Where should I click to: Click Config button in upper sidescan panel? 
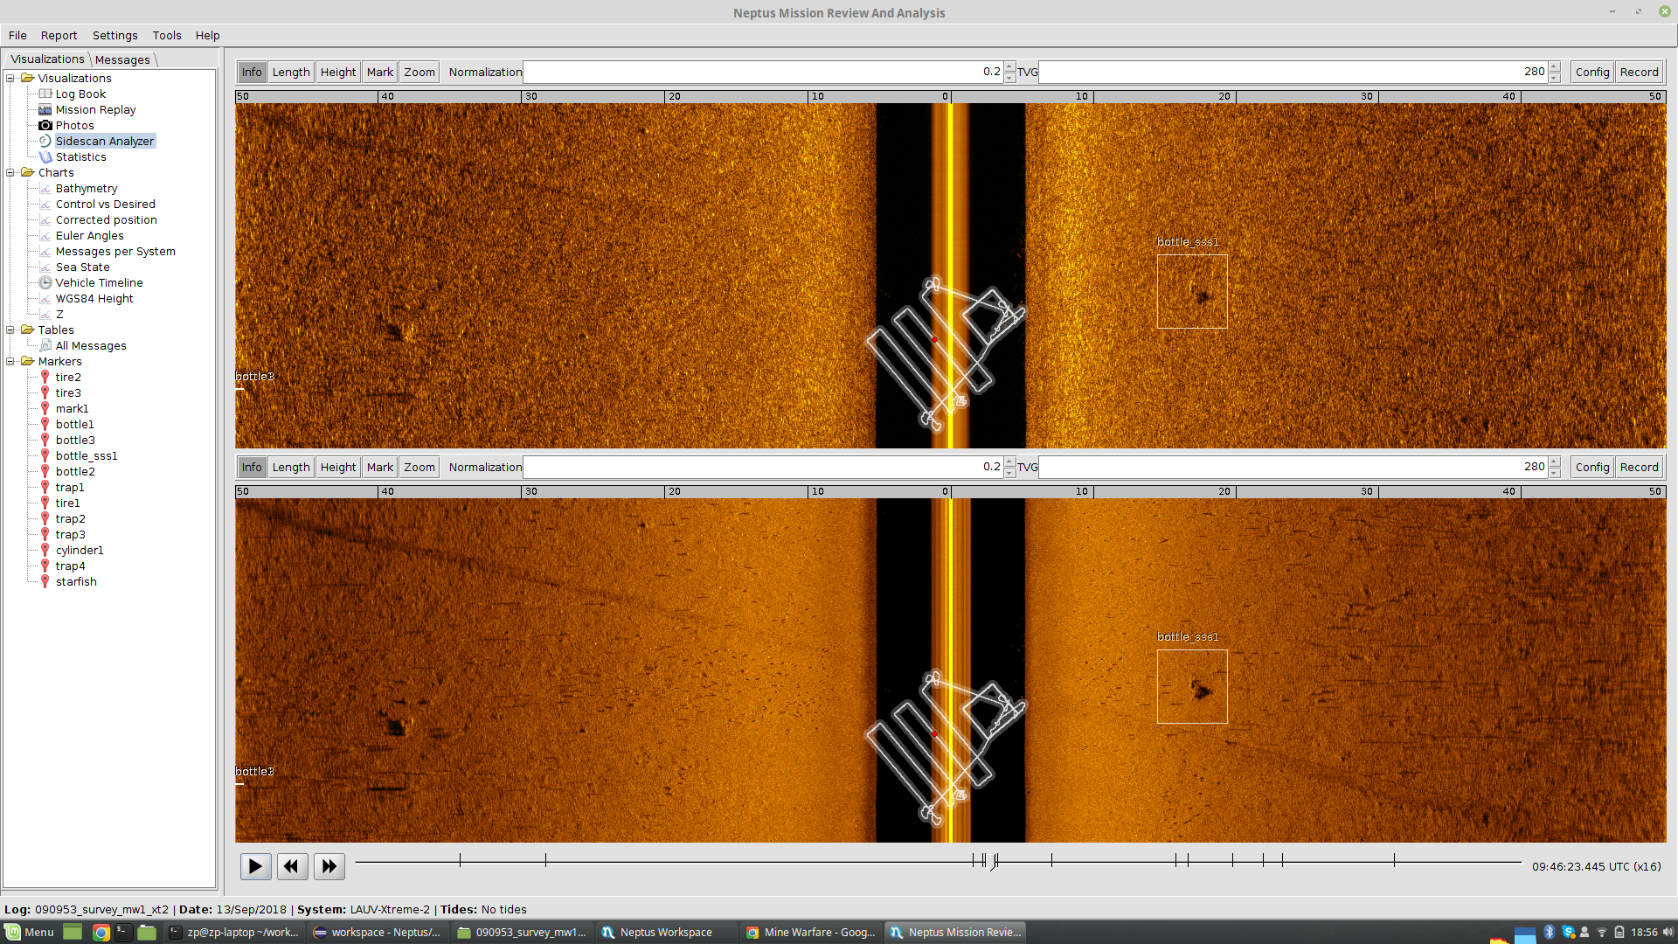[1592, 72]
